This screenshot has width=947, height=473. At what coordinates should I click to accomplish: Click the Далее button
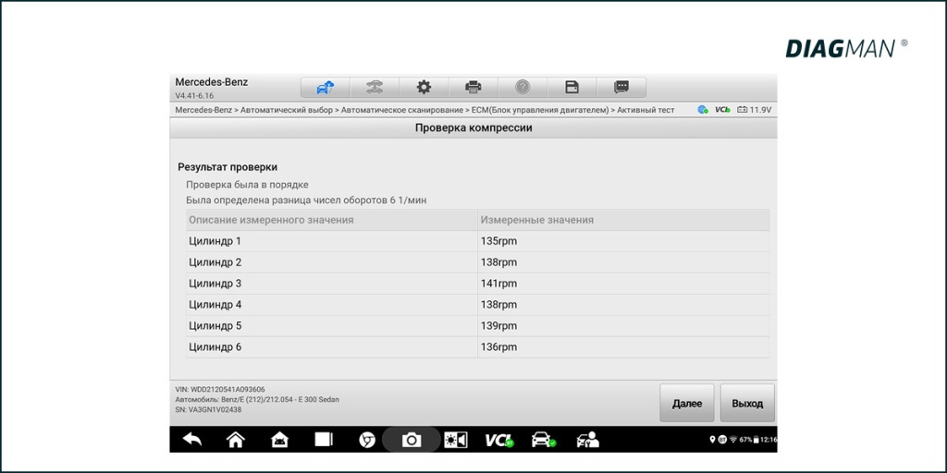pos(686,404)
